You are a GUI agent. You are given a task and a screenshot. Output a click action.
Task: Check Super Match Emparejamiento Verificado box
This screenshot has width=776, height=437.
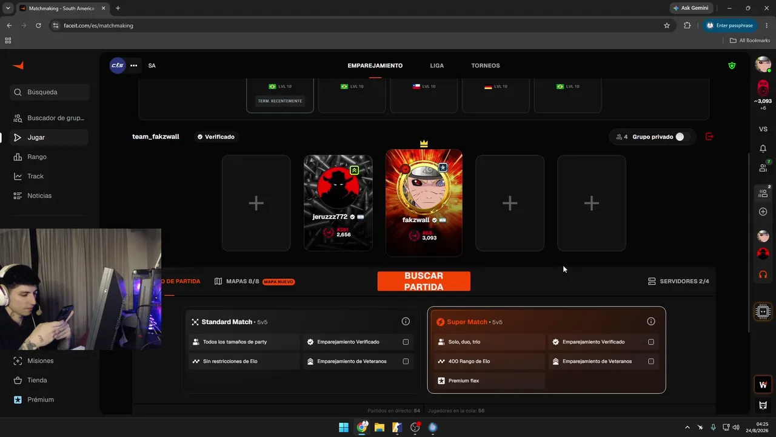click(651, 342)
